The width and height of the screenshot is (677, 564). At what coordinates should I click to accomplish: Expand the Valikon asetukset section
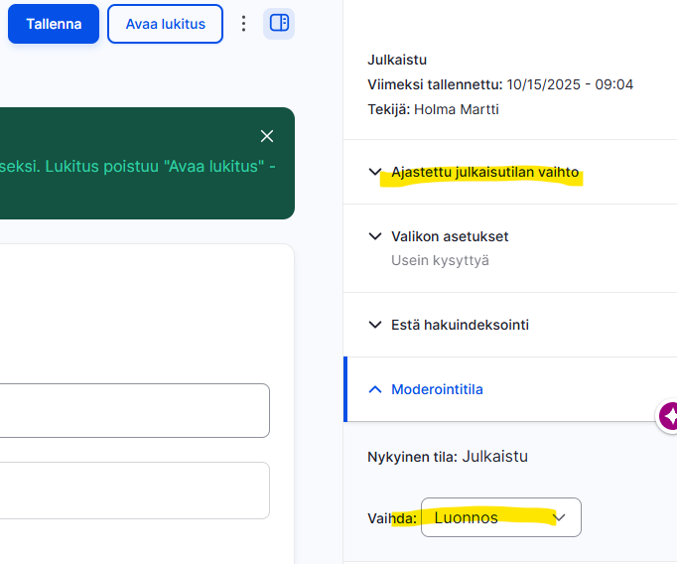450,236
